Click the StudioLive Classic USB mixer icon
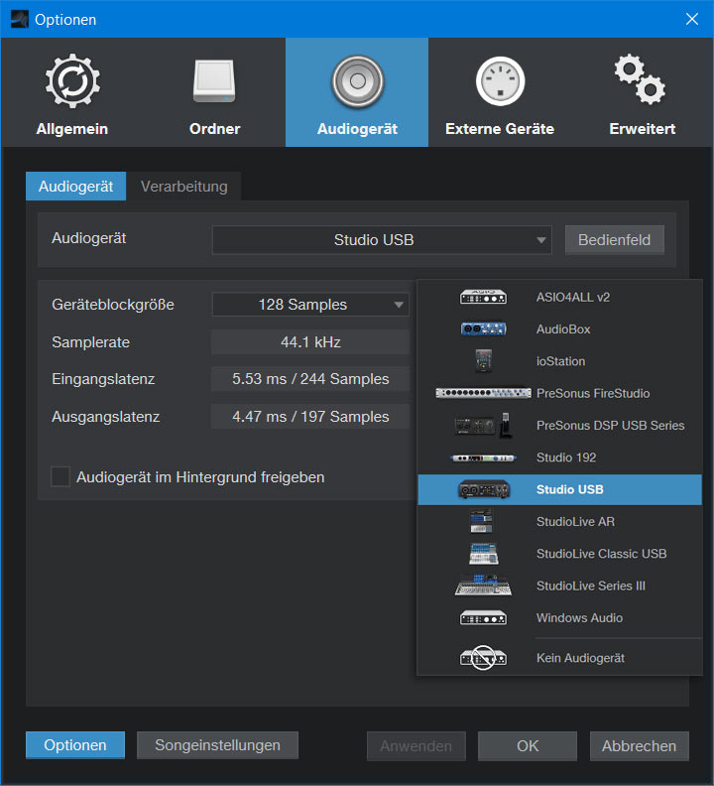Screen dimensions: 714x786 pyautogui.click(x=483, y=554)
